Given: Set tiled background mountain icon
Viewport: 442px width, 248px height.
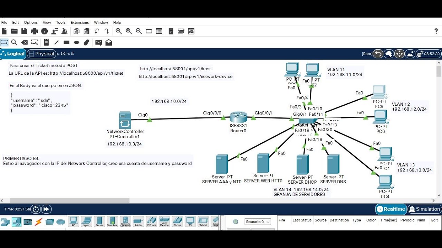Looking at the screenshot, I should pyautogui.click(x=410, y=54).
